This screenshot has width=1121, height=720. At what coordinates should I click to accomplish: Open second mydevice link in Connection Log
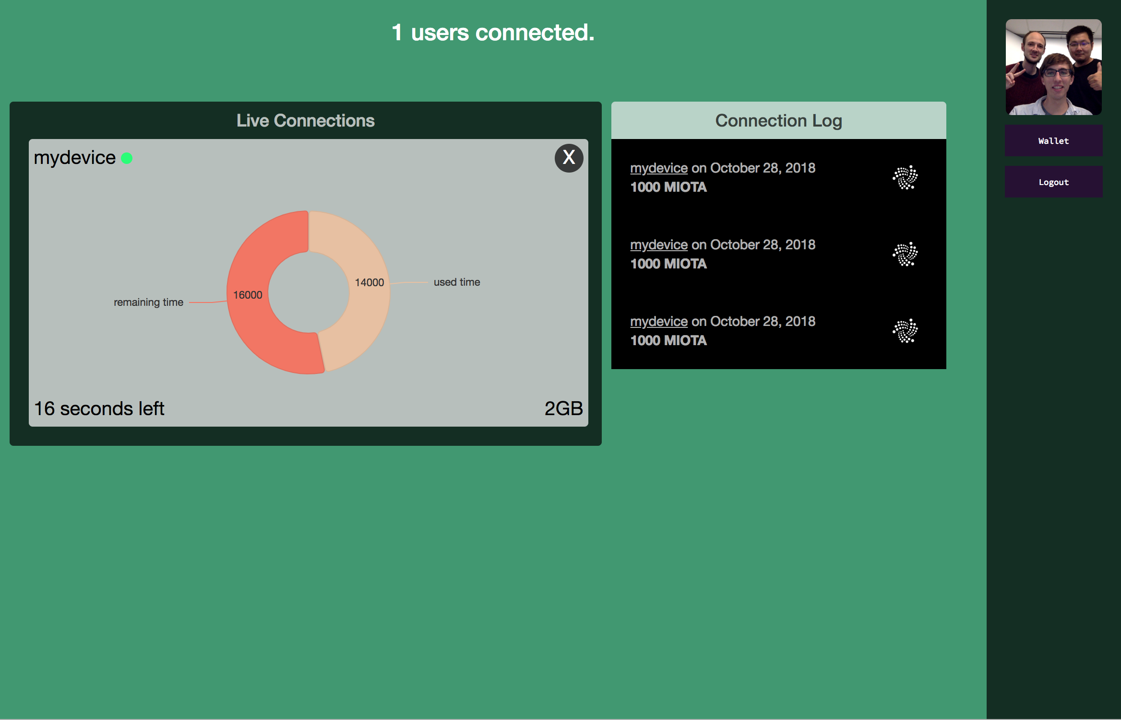click(x=658, y=245)
